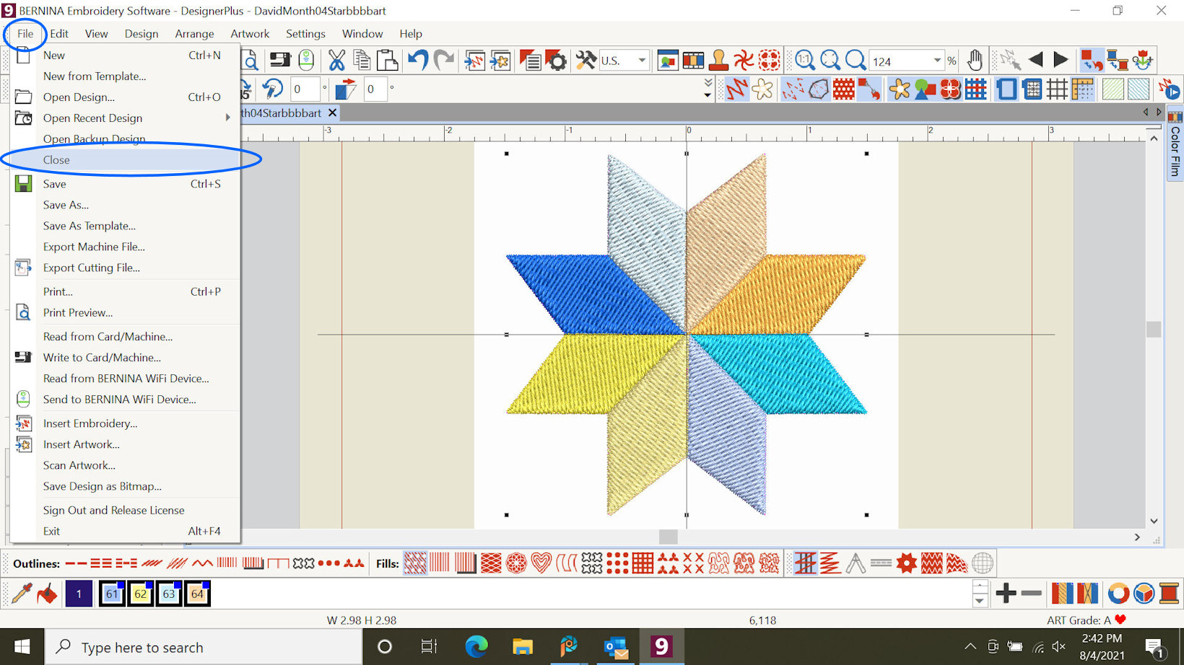Close the Starbbbbart design tab
1184x665 pixels.
coord(332,113)
